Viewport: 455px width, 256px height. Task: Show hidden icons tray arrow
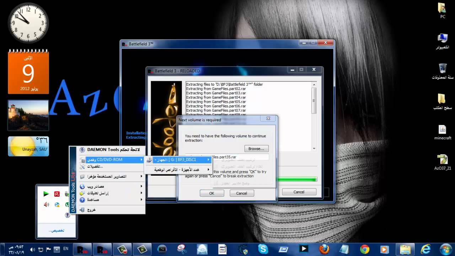(x=57, y=250)
